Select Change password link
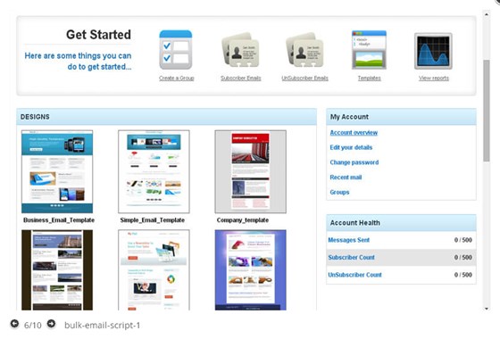This screenshot has height=339, width=500. point(354,162)
